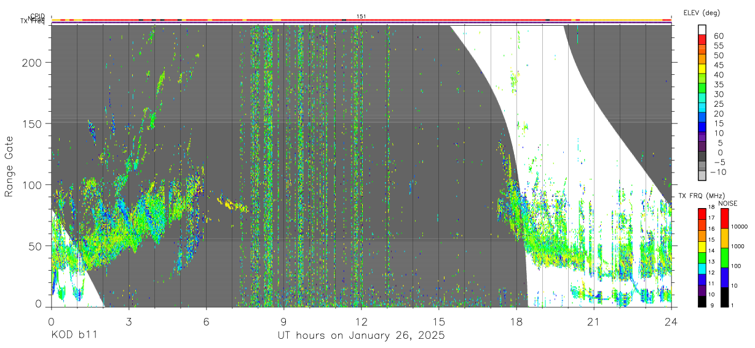Click the '151' CPID value at top
Image resolution: width=755 pixels, height=348 pixels.
click(x=362, y=17)
